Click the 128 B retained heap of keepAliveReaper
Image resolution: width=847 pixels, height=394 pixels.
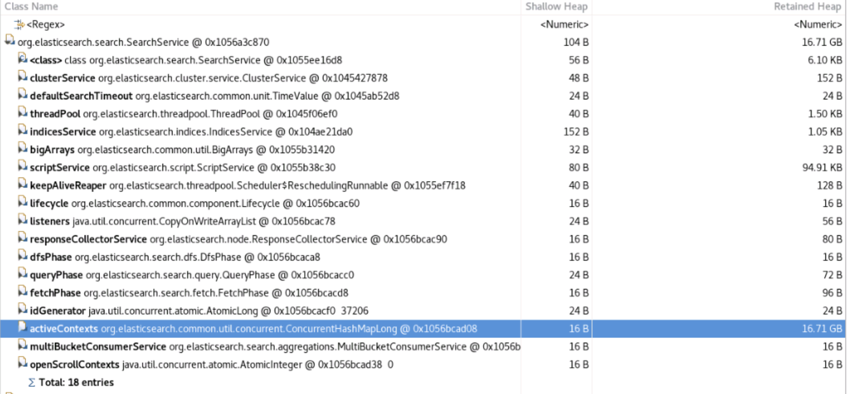pos(829,185)
